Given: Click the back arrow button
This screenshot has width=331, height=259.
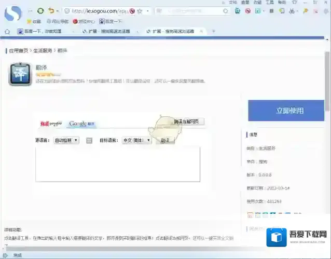Looking at the screenshot, I should [x=30, y=11].
